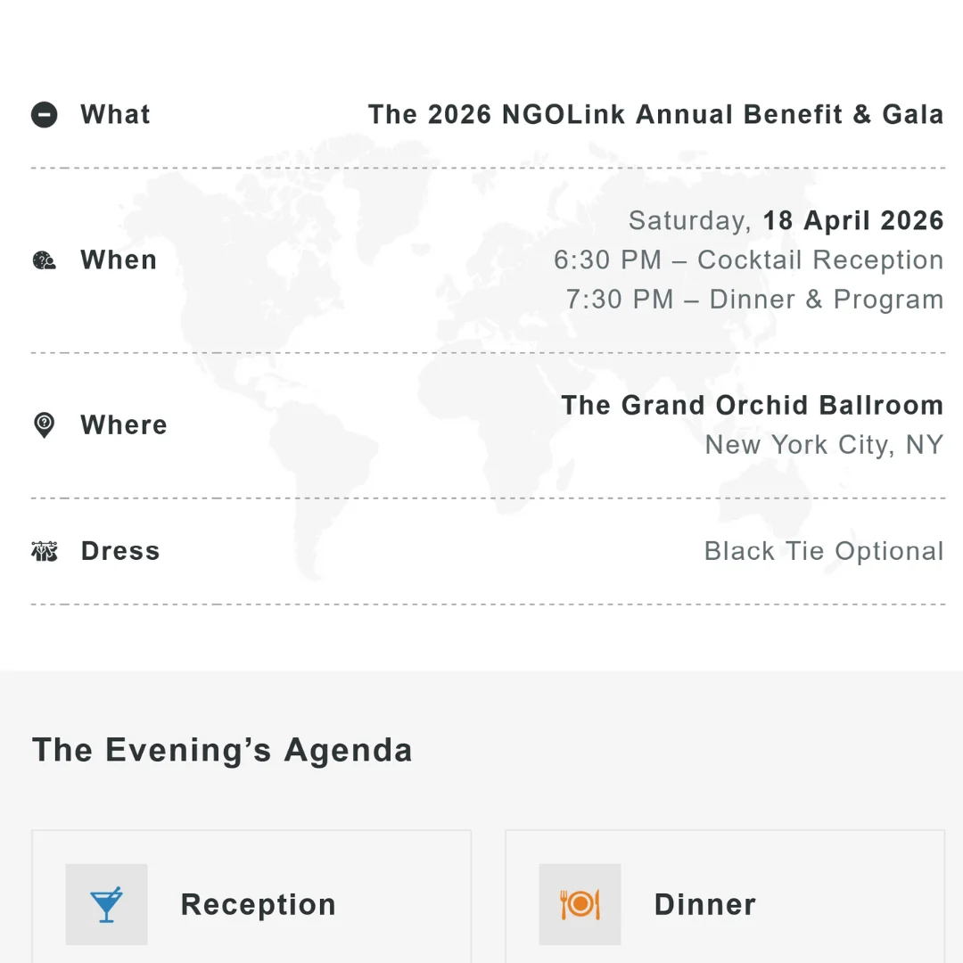Select the Dinner agenda card title

[x=704, y=904]
